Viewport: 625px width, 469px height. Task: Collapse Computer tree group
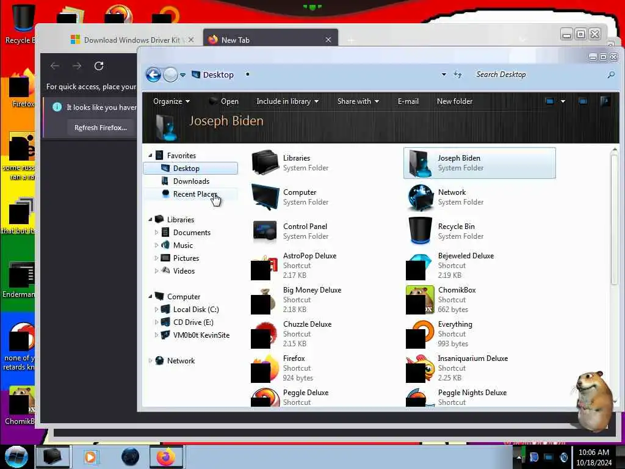150,296
